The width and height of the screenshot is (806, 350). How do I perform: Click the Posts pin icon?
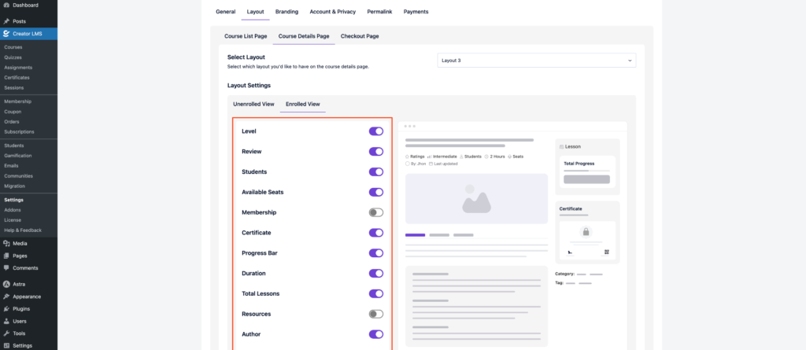click(6, 21)
